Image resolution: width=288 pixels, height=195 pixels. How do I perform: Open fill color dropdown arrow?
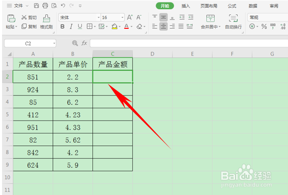120,27
